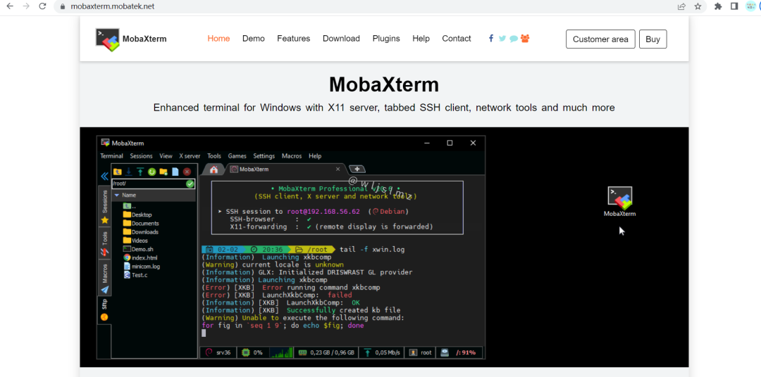Click the blue download arrow in SFTP toolbar

129,172
